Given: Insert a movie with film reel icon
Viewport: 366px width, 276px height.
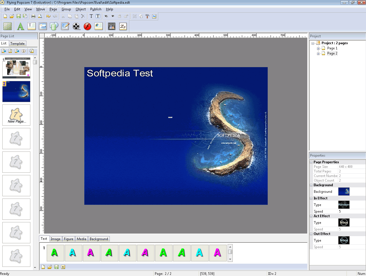Looking at the screenshot, I should 76,26.
